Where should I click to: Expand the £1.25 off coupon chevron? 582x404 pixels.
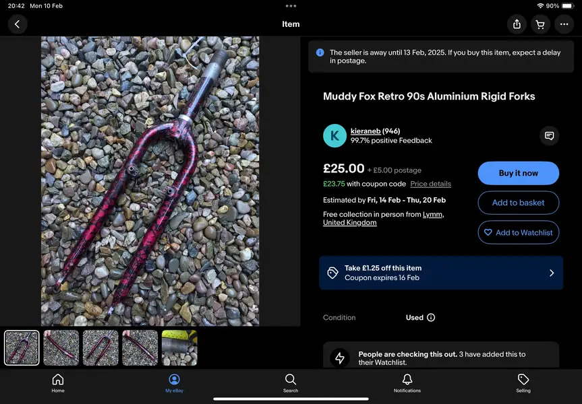coord(552,273)
